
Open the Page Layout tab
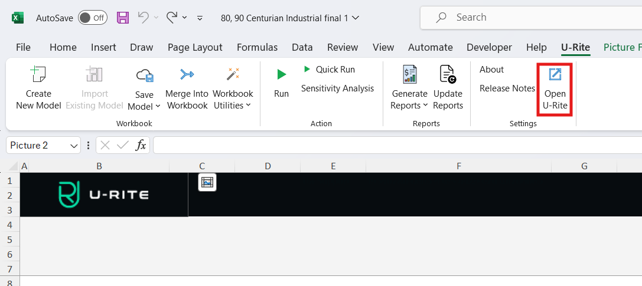tap(195, 47)
